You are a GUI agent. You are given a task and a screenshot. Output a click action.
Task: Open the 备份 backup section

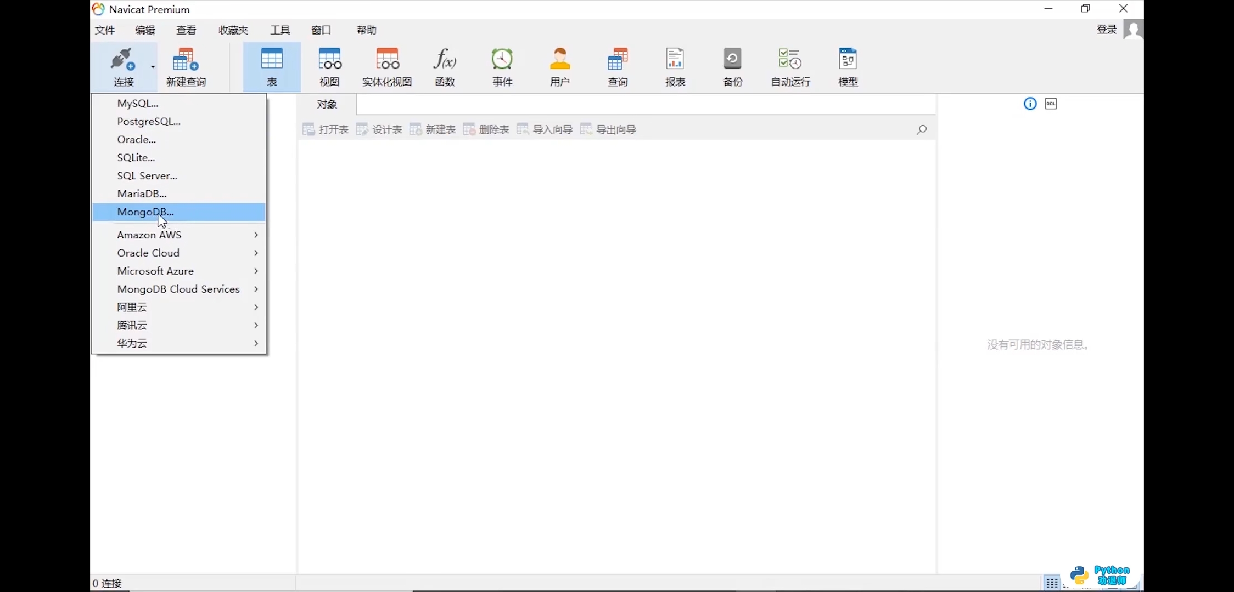tap(733, 66)
